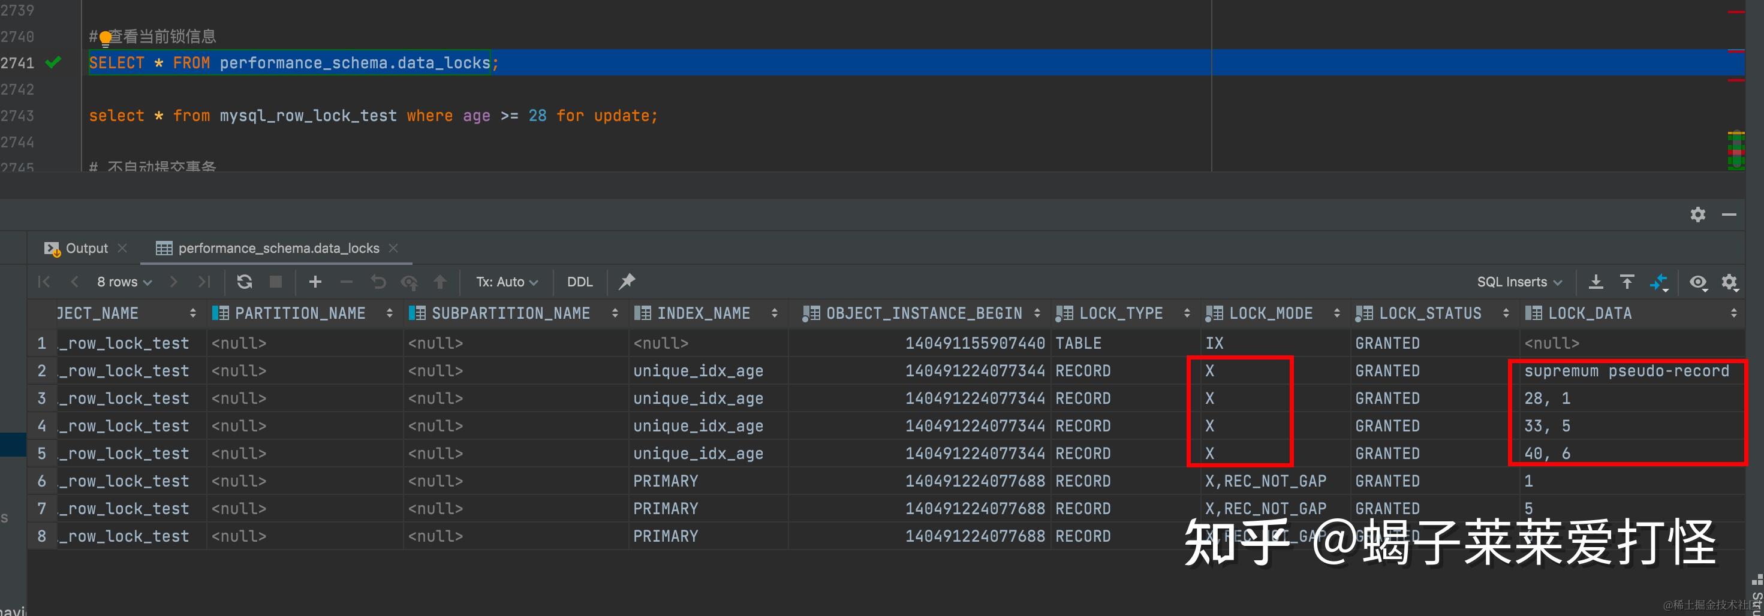This screenshot has height=616, width=1764.
Task: Open grid settings gear in results toolbar
Action: [x=1730, y=282]
